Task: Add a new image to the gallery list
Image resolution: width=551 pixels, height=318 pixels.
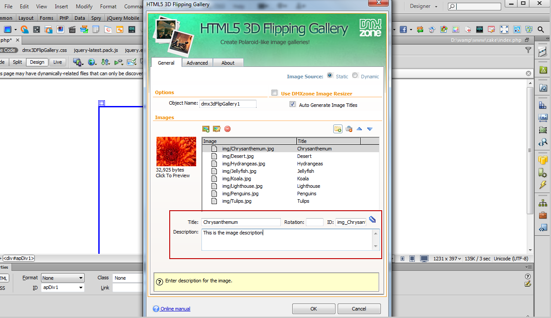Action: click(206, 129)
